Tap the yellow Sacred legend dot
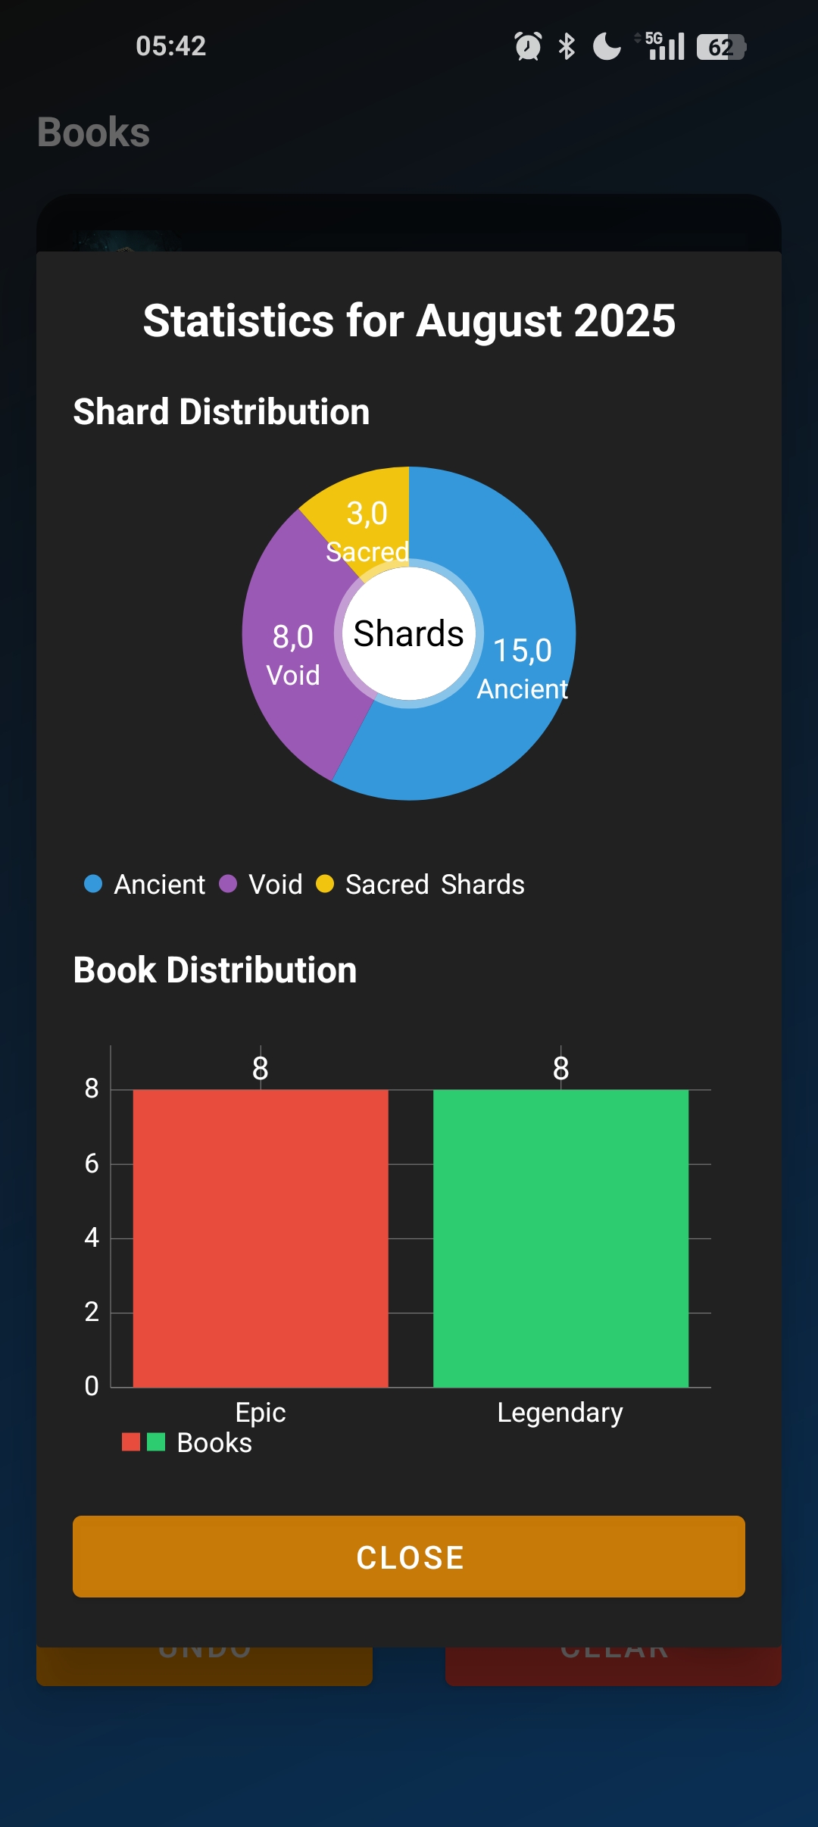 325,884
